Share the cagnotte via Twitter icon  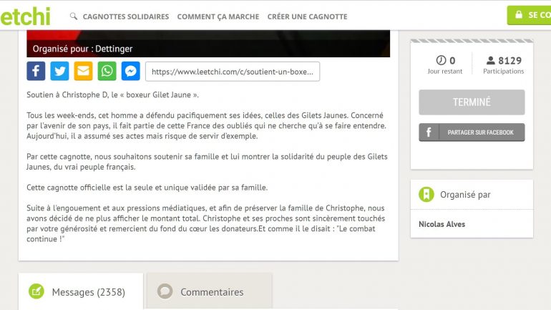[x=60, y=72]
